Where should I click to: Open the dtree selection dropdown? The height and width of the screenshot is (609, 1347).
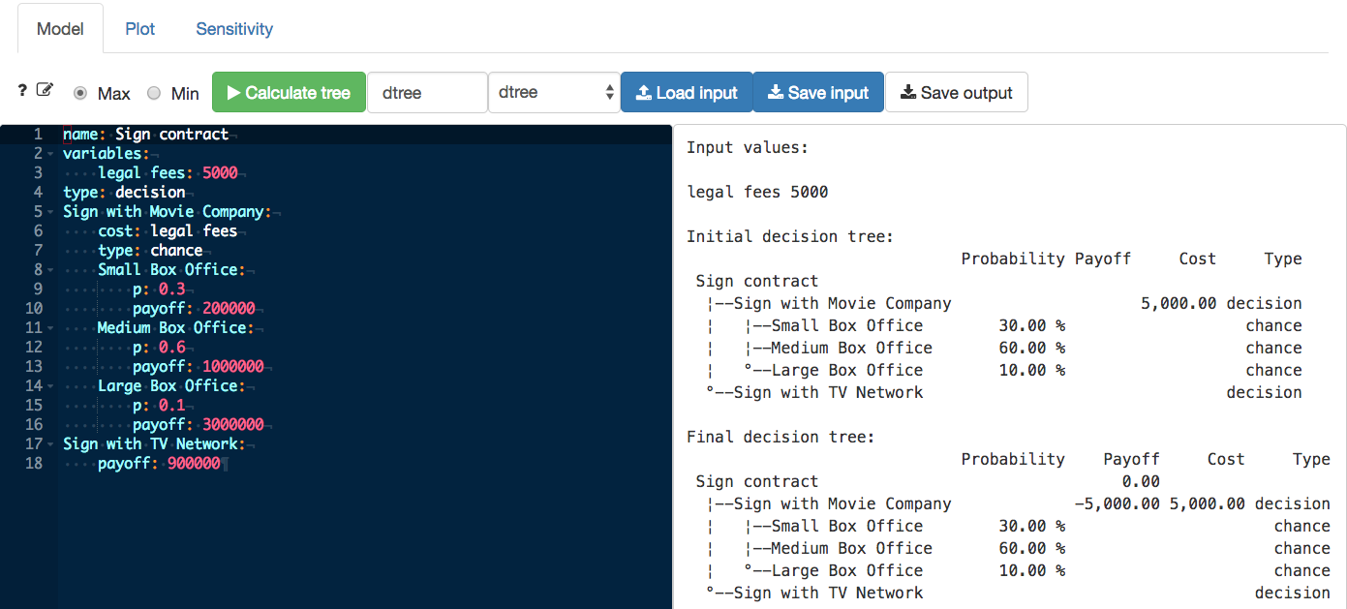pos(554,93)
